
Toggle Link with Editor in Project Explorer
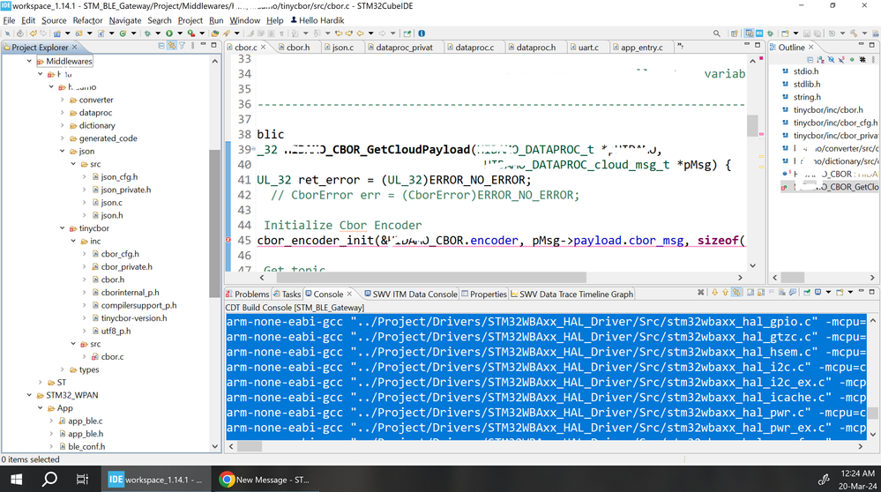(171, 46)
